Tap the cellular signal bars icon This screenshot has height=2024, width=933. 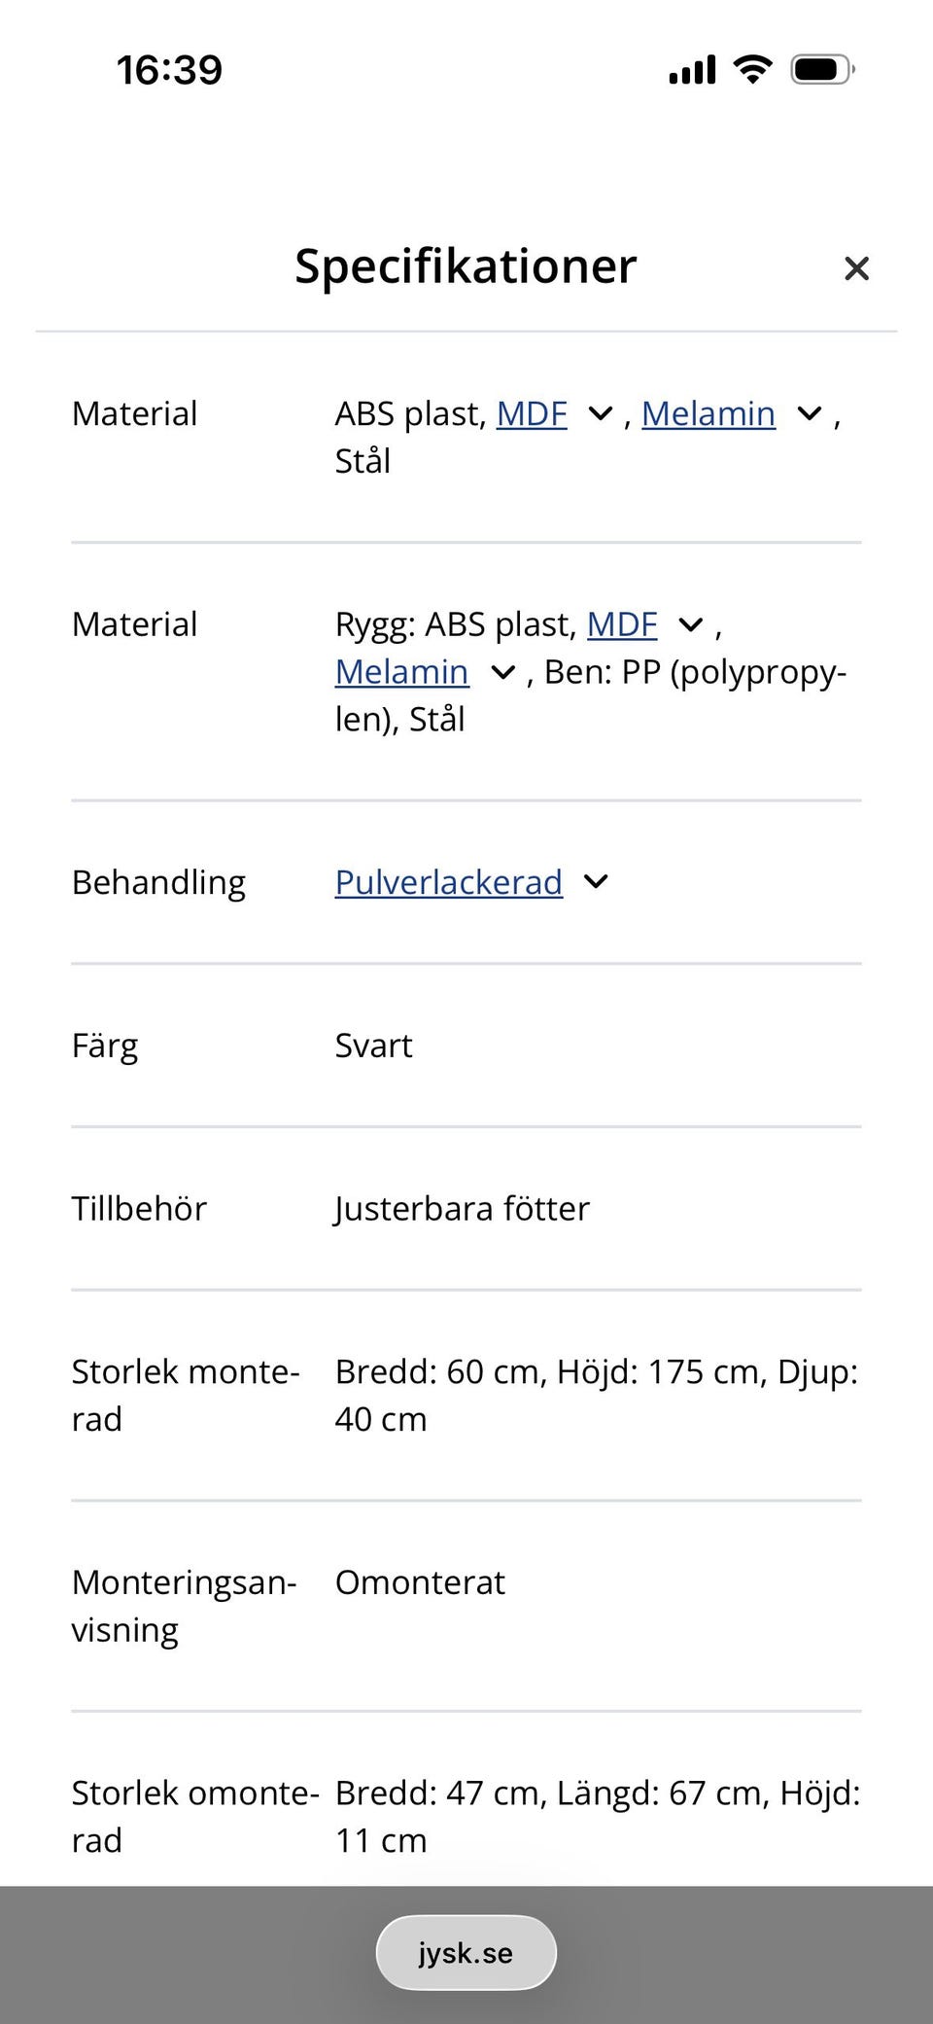point(693,70)
